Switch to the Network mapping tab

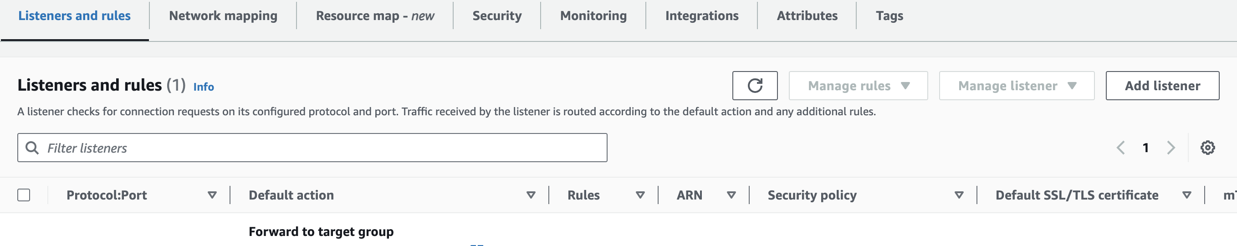coord(223,16)
